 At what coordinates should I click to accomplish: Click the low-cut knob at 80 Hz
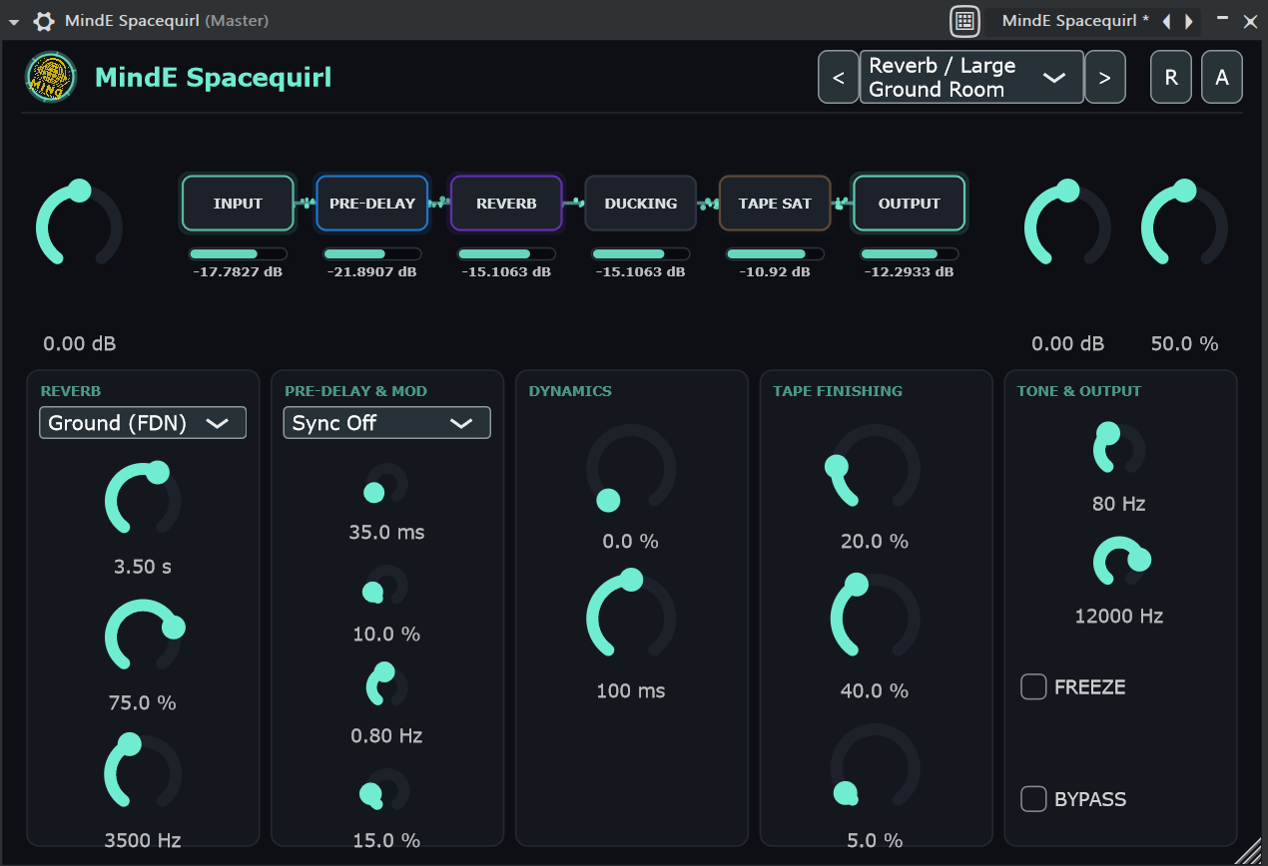click(1118, 449)
